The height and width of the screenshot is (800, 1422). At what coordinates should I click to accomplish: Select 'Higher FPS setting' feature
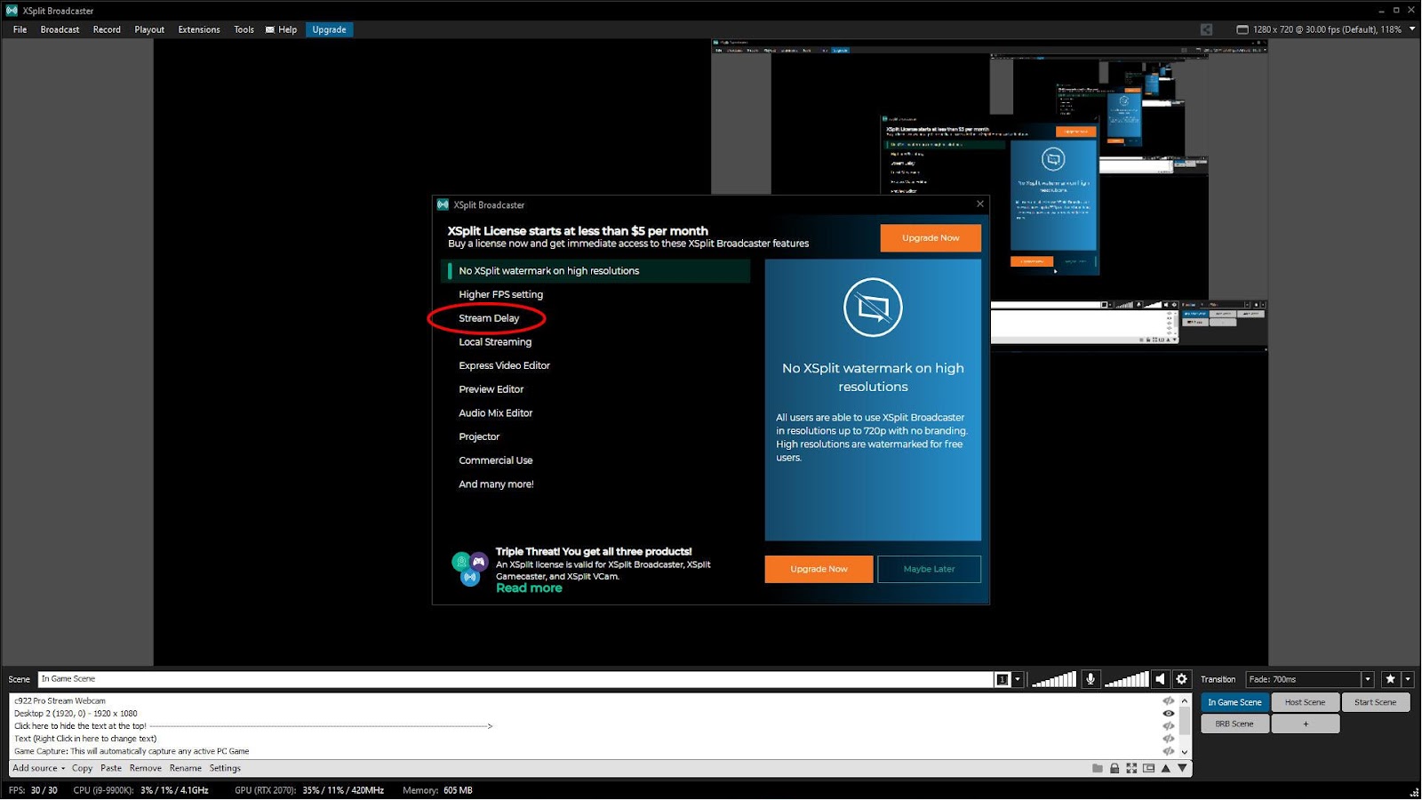coord(500,294)
